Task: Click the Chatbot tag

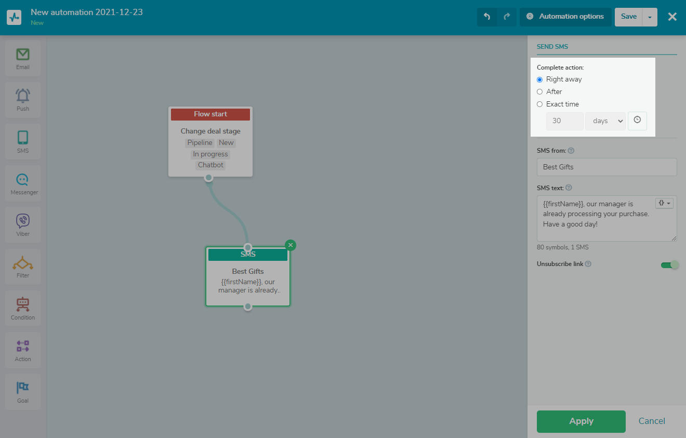Action: coord(210,165)
